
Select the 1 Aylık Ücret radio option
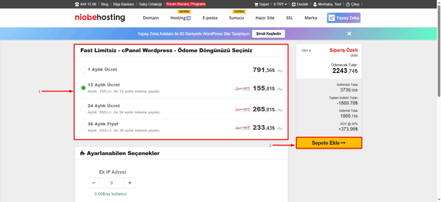(x=84, y=69)
